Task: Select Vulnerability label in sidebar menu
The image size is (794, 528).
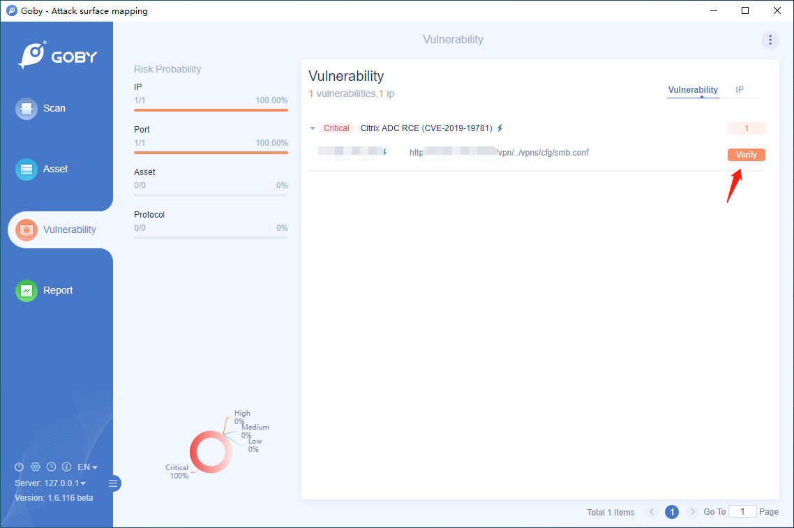Action: 69,230
